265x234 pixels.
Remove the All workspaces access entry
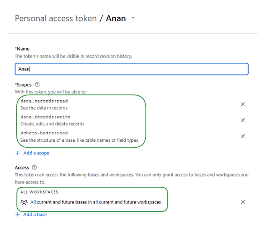point(242,202)
